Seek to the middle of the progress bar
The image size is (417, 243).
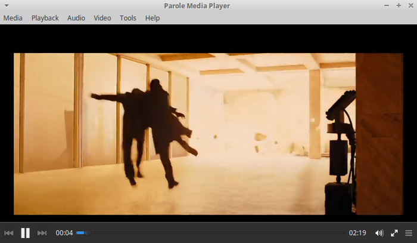[x=211, y=233]
